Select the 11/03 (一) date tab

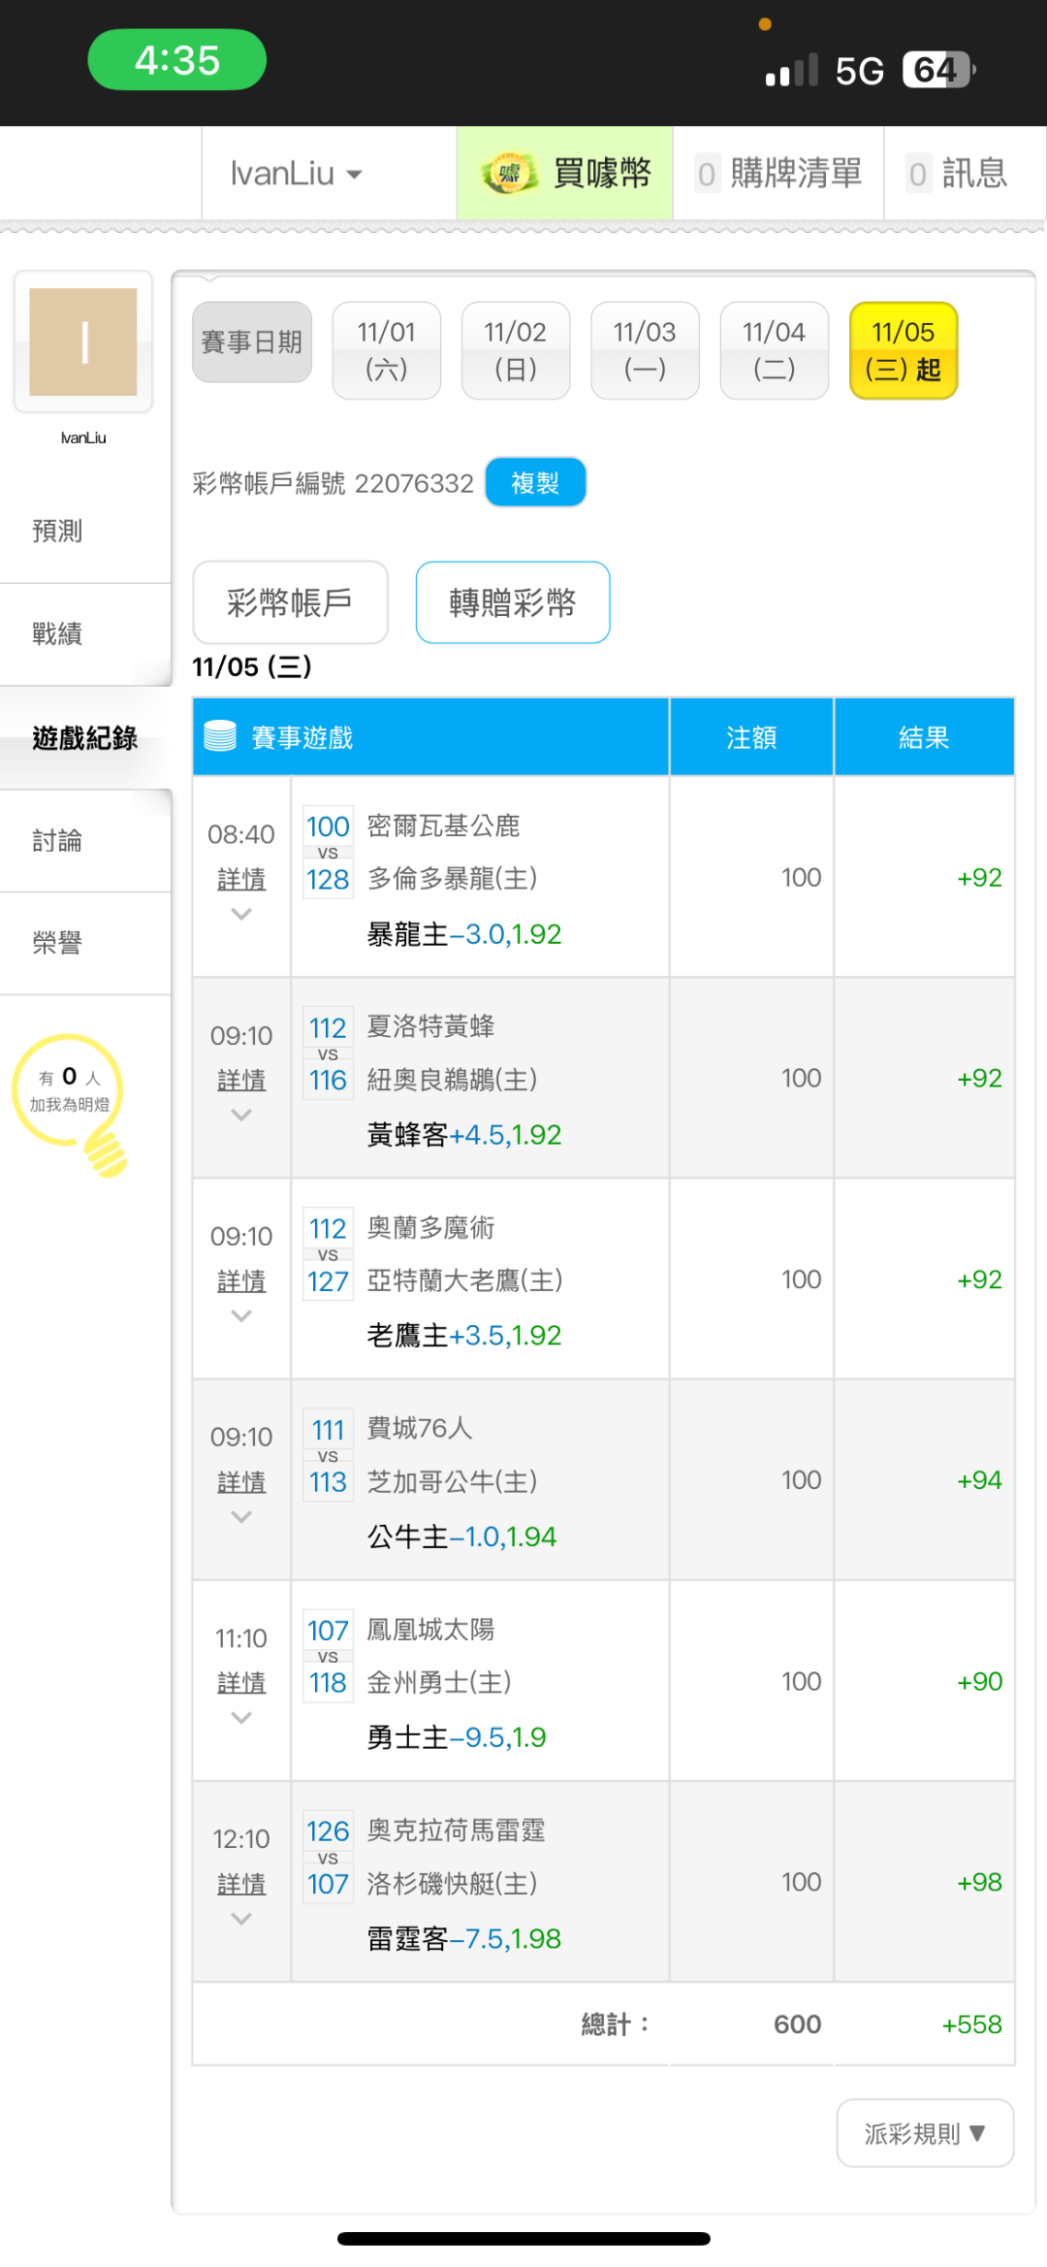click(x=645, y=350)
